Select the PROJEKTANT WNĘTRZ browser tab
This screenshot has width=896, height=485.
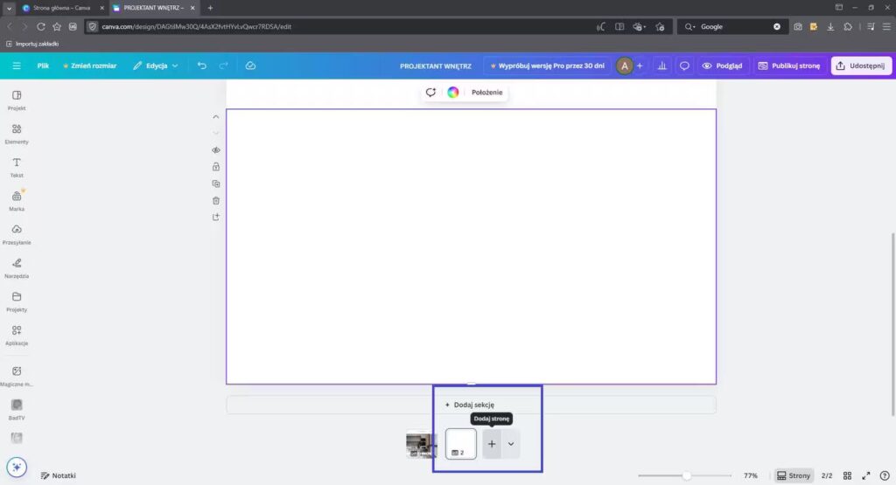(153, 8)
